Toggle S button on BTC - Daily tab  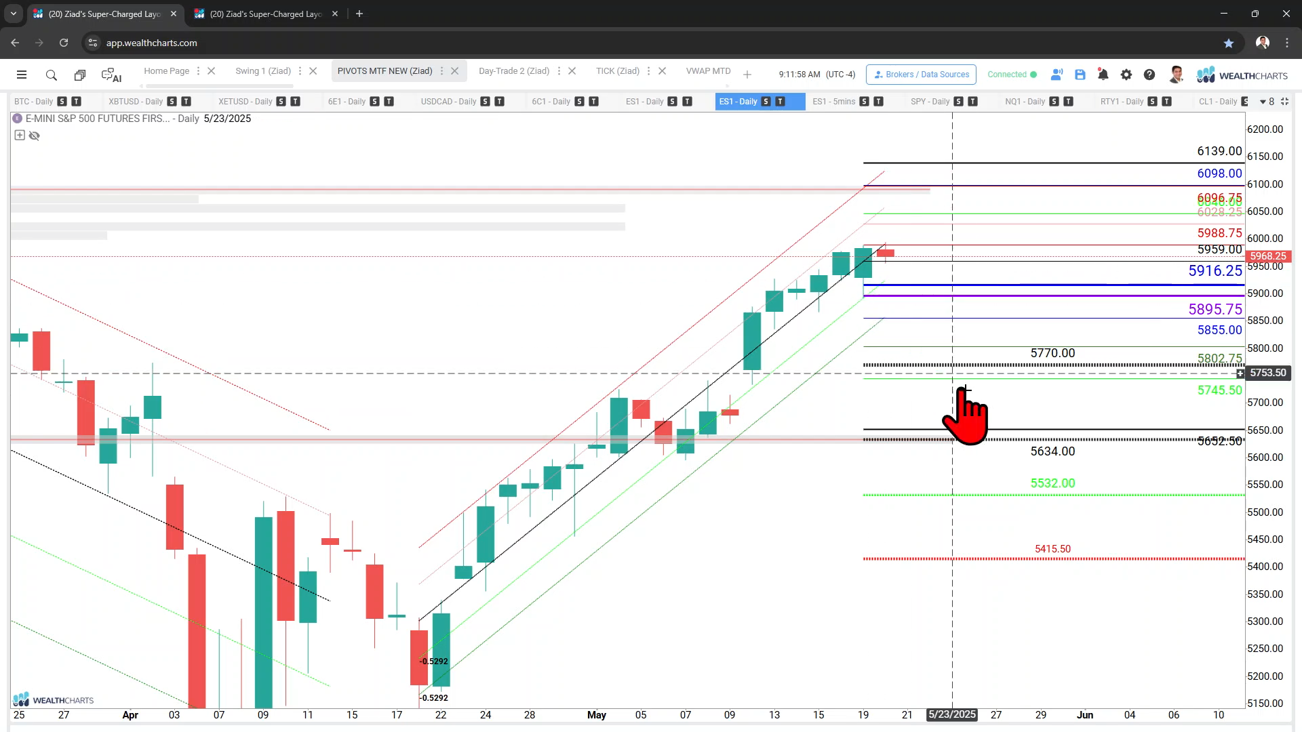(62, 102)
